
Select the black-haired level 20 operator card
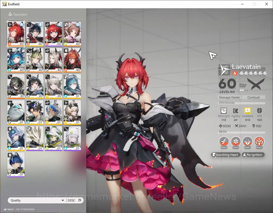click(x=35, y=86)
